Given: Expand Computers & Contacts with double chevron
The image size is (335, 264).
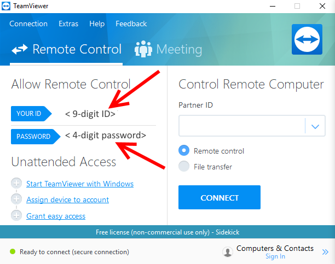Looking at the screenshot, I should click(325, 252).
